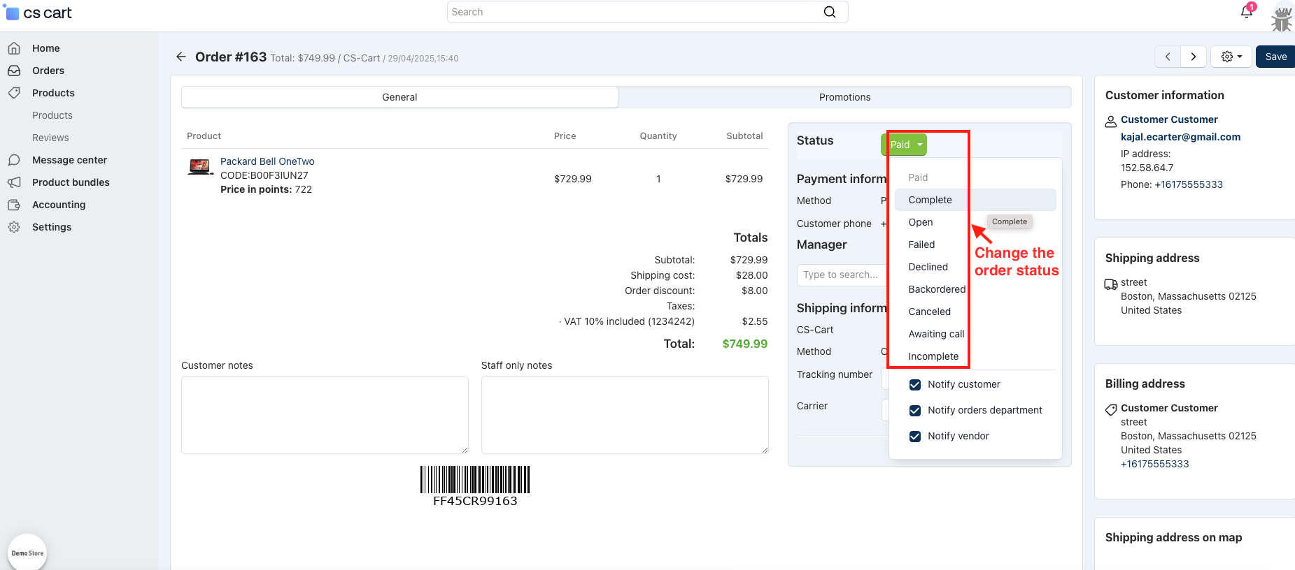
Task: Switch to the Promotions tab
Action: coord(844,97)
